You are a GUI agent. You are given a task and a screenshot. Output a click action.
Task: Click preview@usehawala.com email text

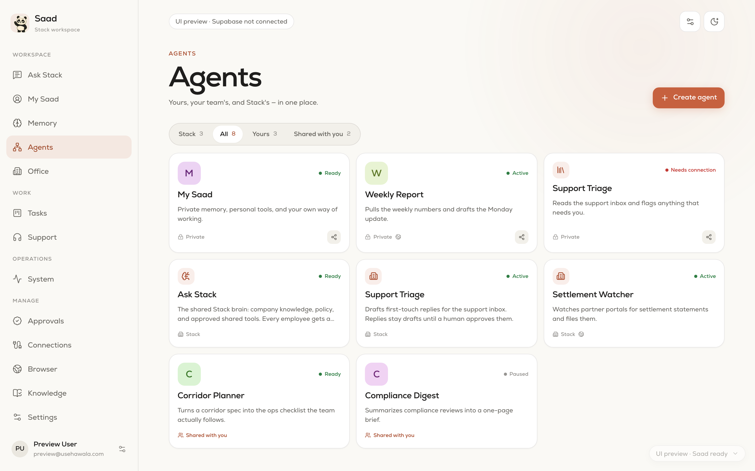tap(69, 454)
